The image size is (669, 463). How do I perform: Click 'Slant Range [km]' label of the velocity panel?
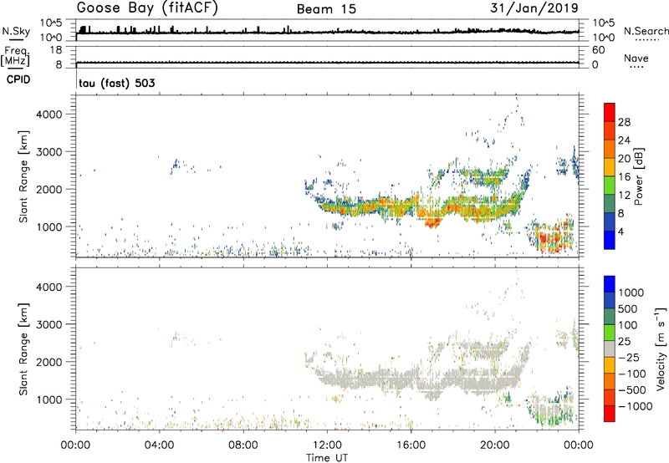[23, 349]
